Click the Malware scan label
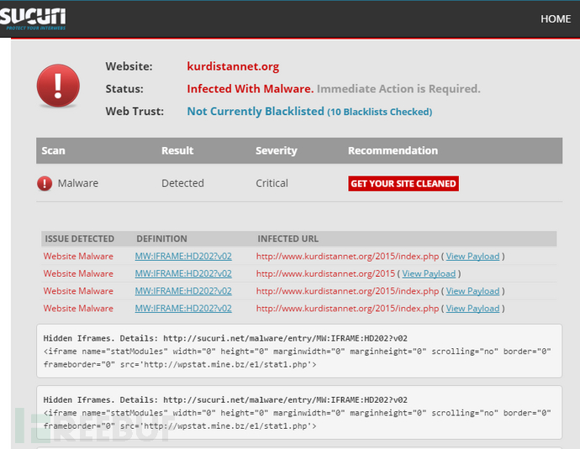Screen dimensions: 580x449 click(x=78, y=183)
